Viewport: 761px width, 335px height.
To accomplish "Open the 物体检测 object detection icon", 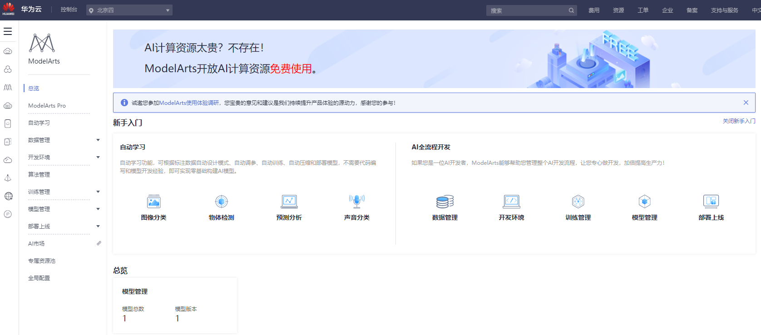I will coord(222,201).
